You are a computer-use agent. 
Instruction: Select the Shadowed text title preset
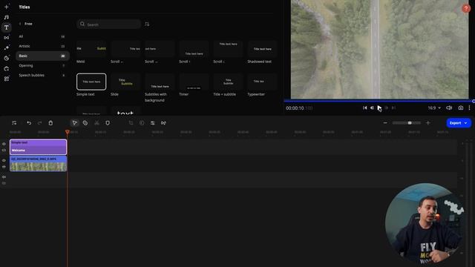pyautogui.click(x=262, y=49)
